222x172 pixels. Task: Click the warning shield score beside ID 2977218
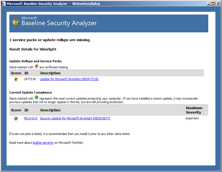[16, 79]
